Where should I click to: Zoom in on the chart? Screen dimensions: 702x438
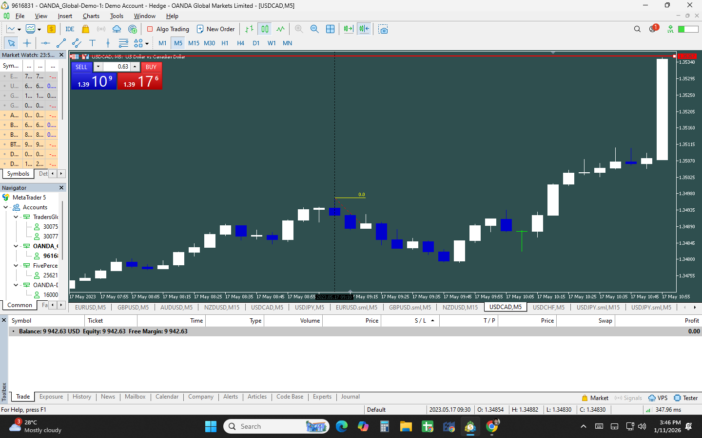[x=299, y=29]
